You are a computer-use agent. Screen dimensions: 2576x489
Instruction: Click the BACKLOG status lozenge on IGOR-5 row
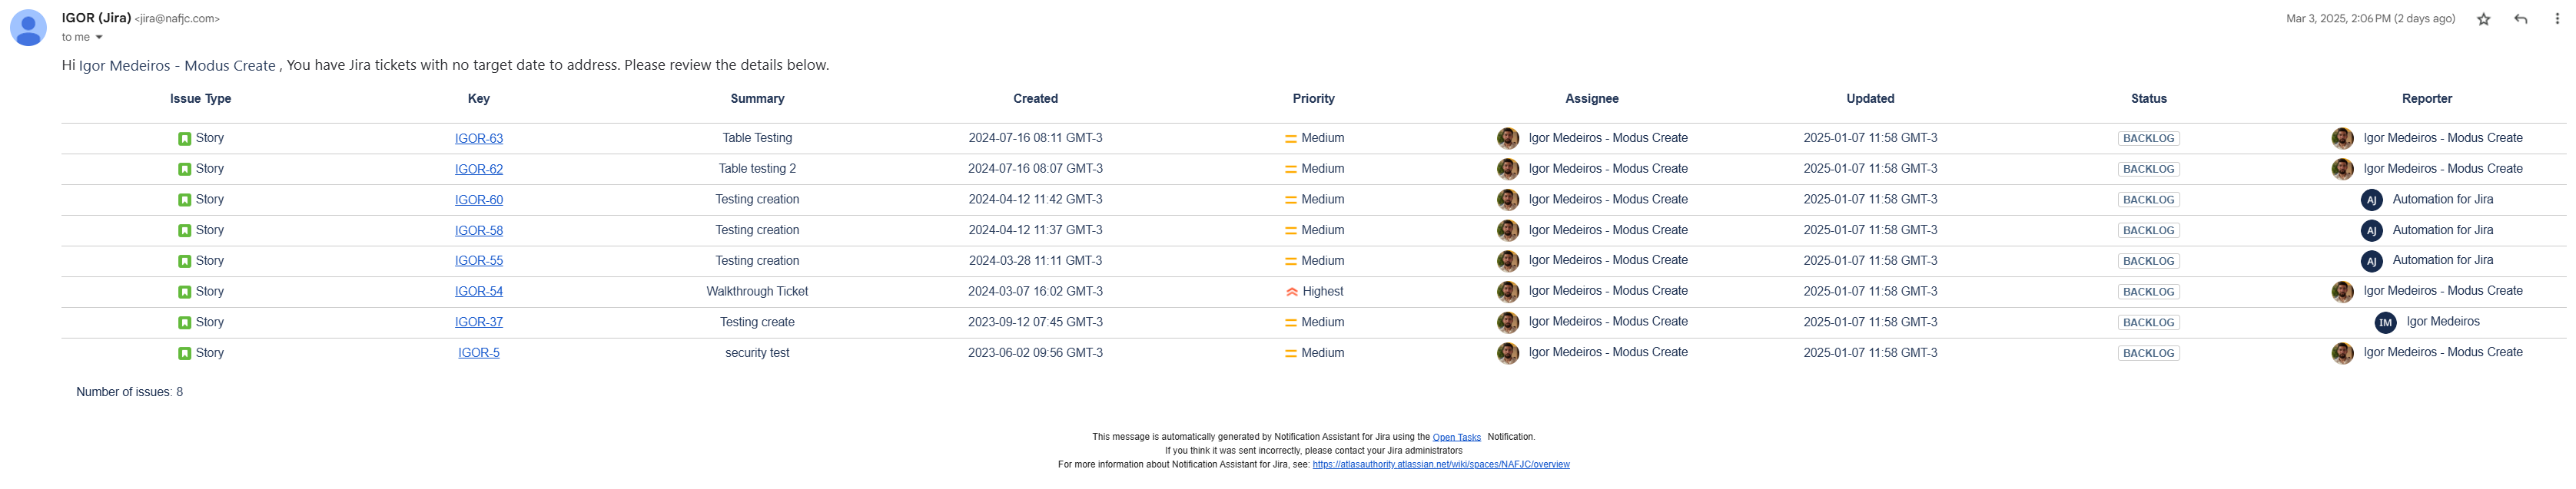tap(2148, 352)
